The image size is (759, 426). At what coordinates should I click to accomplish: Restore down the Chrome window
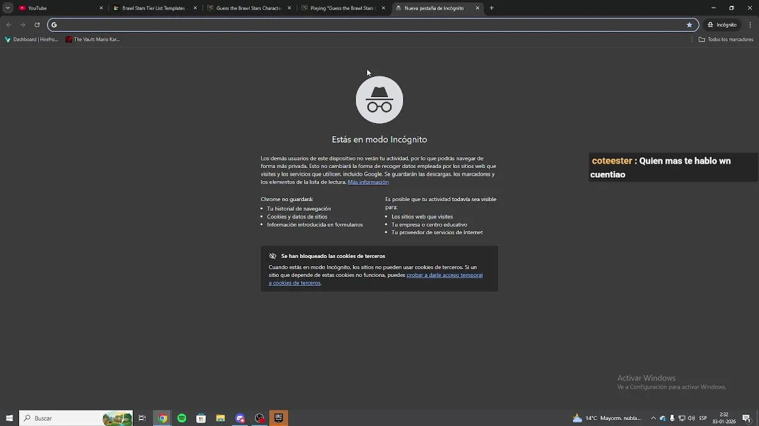(732, 8)
